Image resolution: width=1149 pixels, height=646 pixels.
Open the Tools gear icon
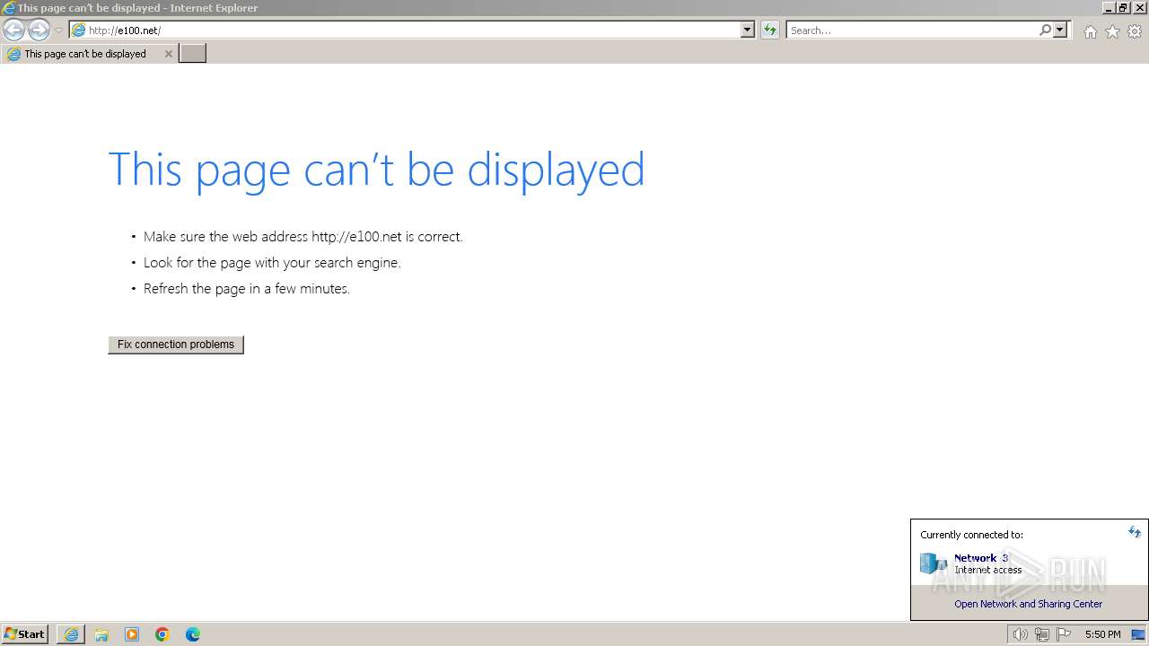pyautogui.click(x=1135, y=31)
